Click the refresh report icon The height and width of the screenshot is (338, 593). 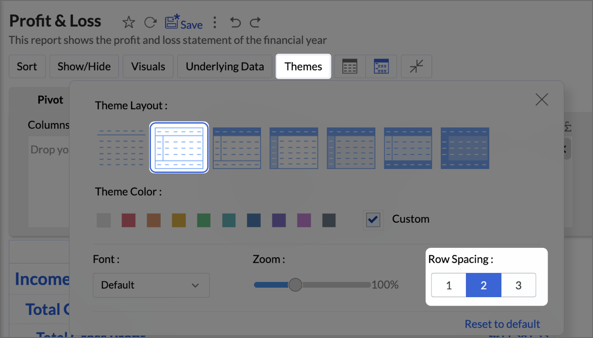coord(150,22)
